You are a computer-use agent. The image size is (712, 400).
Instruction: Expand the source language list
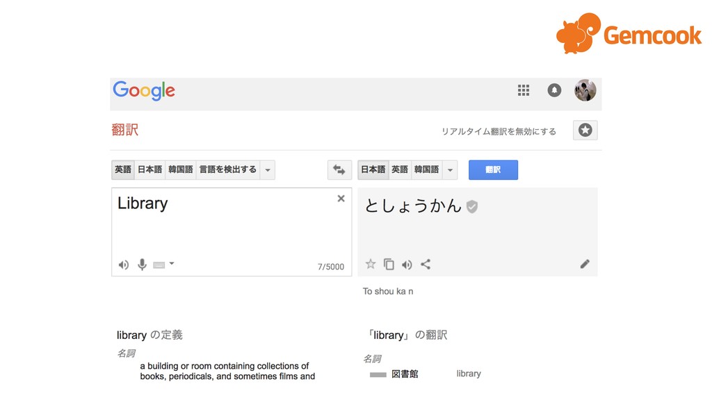click(268, 170)
